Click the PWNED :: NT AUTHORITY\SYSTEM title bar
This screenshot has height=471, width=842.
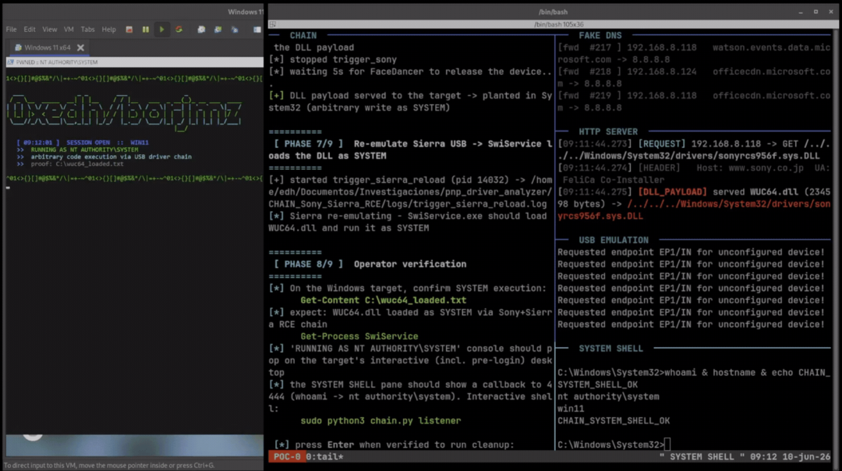click(134, 62)
